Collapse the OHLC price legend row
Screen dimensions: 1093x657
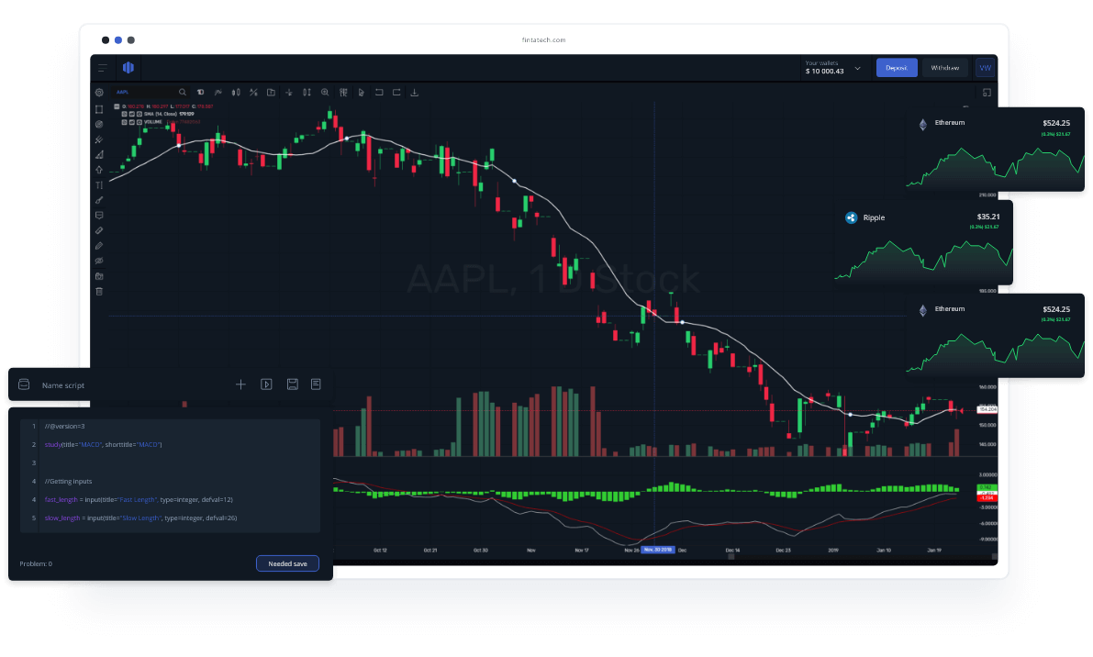117,106
